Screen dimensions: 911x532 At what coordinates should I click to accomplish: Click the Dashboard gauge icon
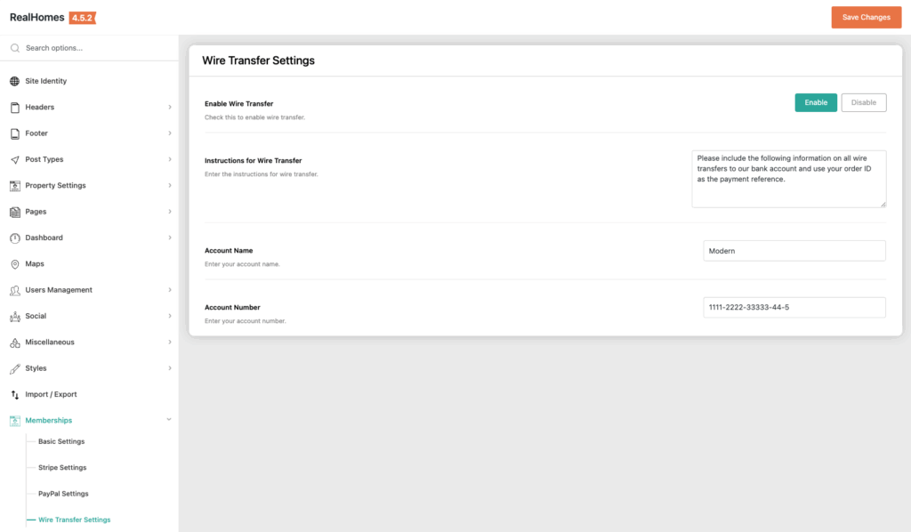(x=14, y=238)
